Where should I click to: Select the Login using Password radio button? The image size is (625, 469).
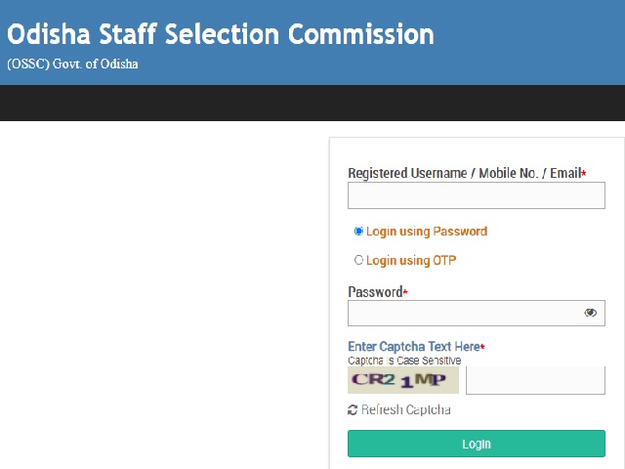(x=359, y=232)
